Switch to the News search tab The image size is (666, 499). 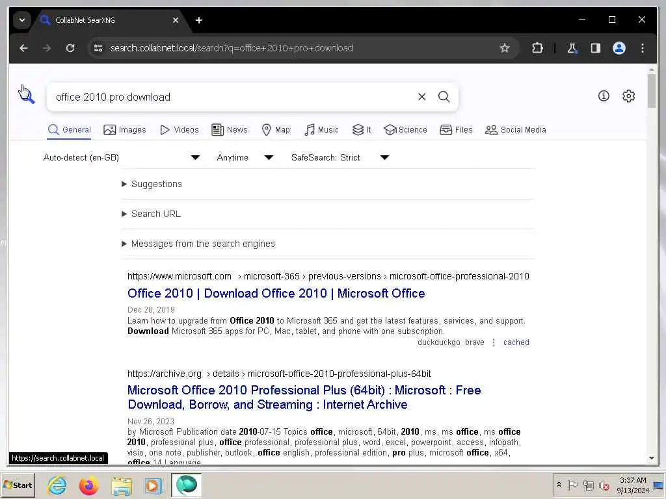click(230, 130)
